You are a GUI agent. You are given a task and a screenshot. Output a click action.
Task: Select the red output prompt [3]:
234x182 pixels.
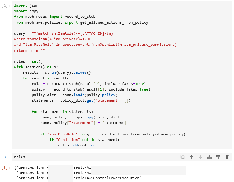(x=6, y=168)
